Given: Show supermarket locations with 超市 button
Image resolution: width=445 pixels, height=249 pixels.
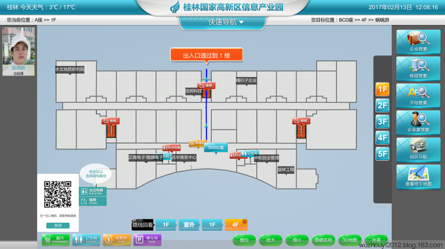Looking at the screenshot, I should (56, 240).
